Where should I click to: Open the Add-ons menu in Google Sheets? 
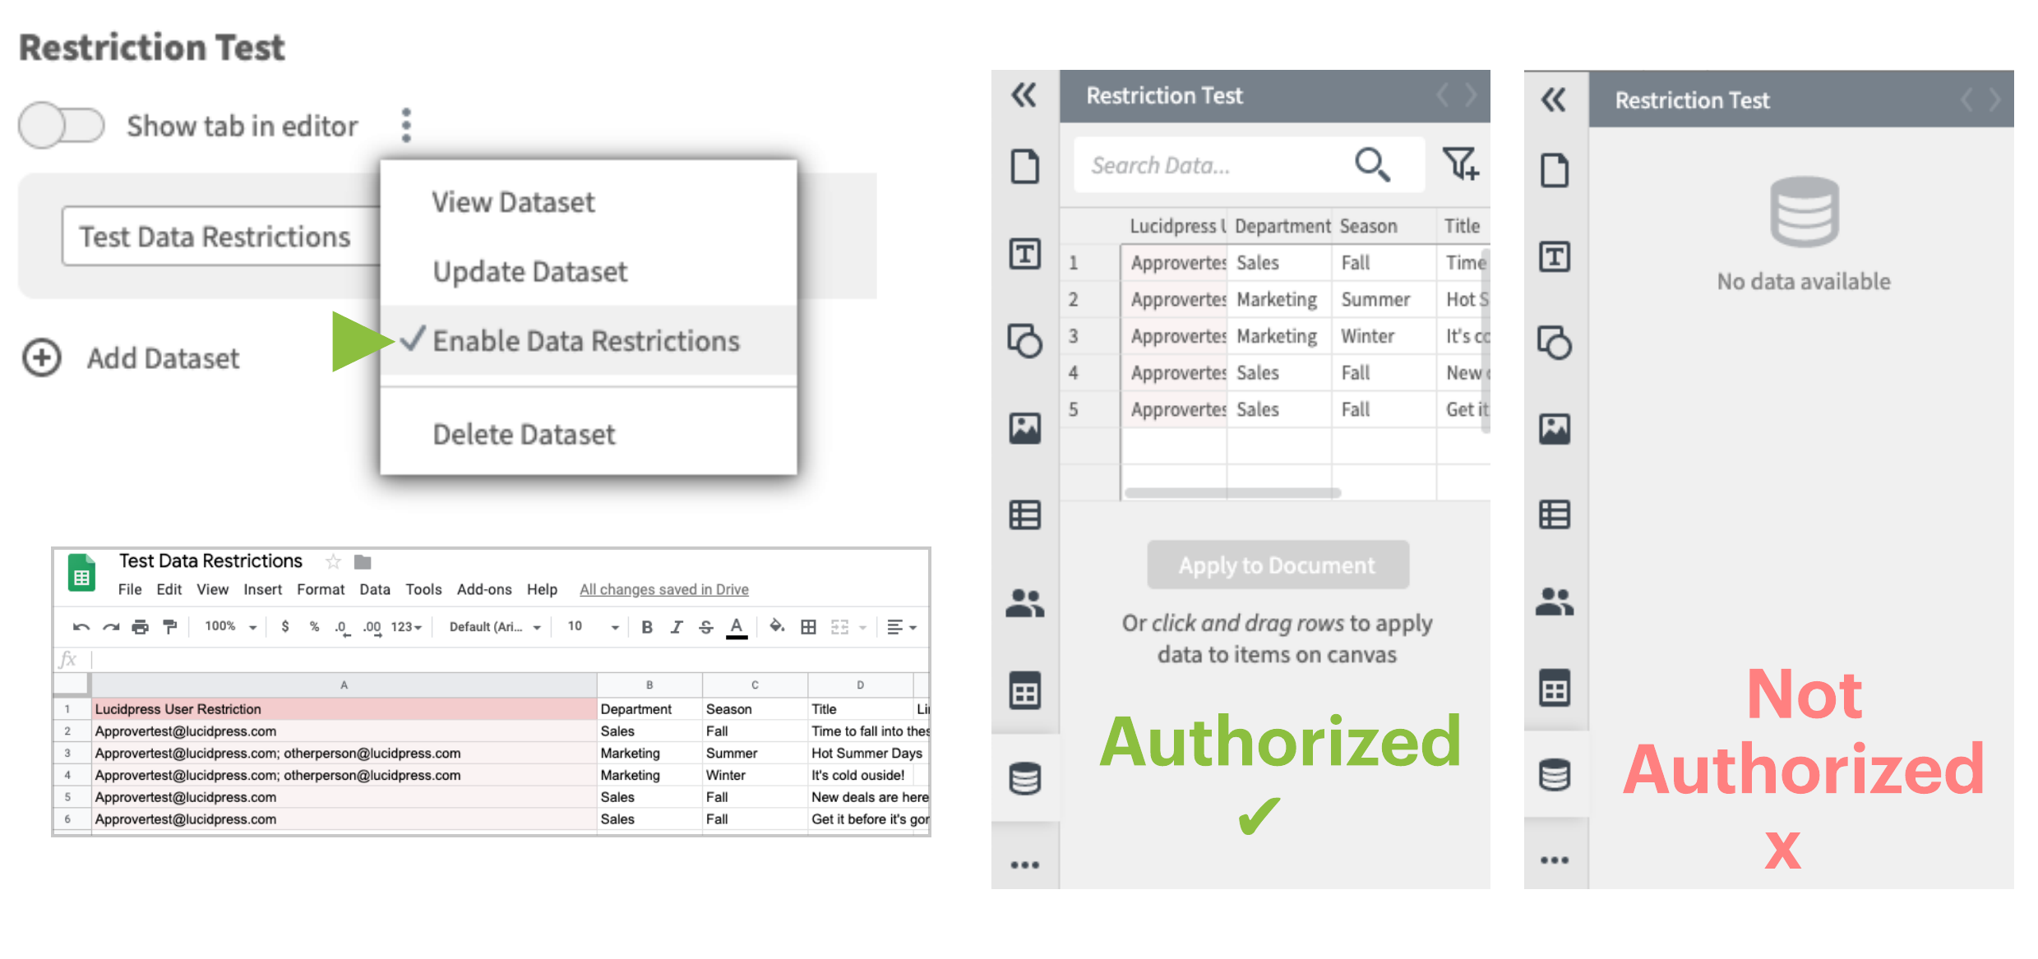[x=484, y=589]
